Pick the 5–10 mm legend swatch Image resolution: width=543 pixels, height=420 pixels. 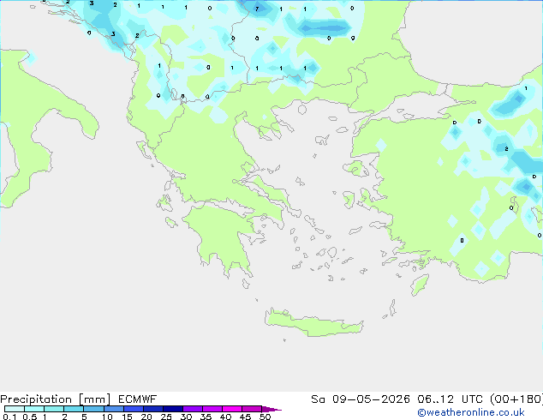click(x=93, y=409)
